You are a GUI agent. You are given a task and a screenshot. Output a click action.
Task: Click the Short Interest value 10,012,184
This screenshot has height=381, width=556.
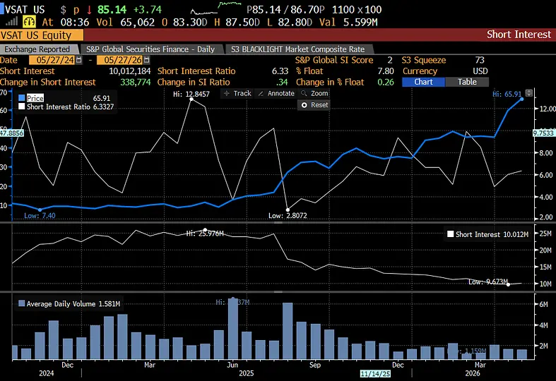(130, 71)
